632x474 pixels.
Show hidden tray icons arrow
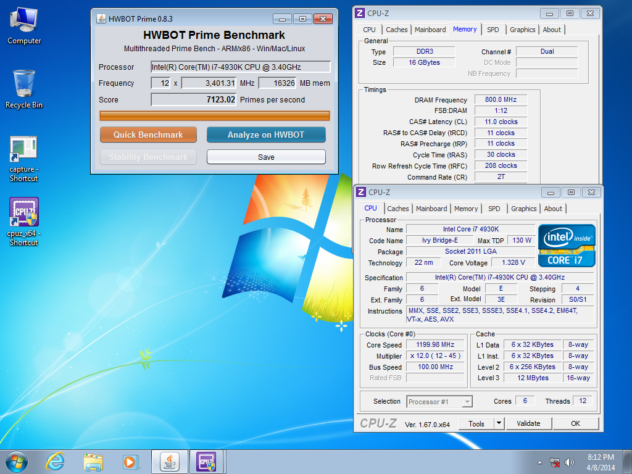tap(539, 462)
